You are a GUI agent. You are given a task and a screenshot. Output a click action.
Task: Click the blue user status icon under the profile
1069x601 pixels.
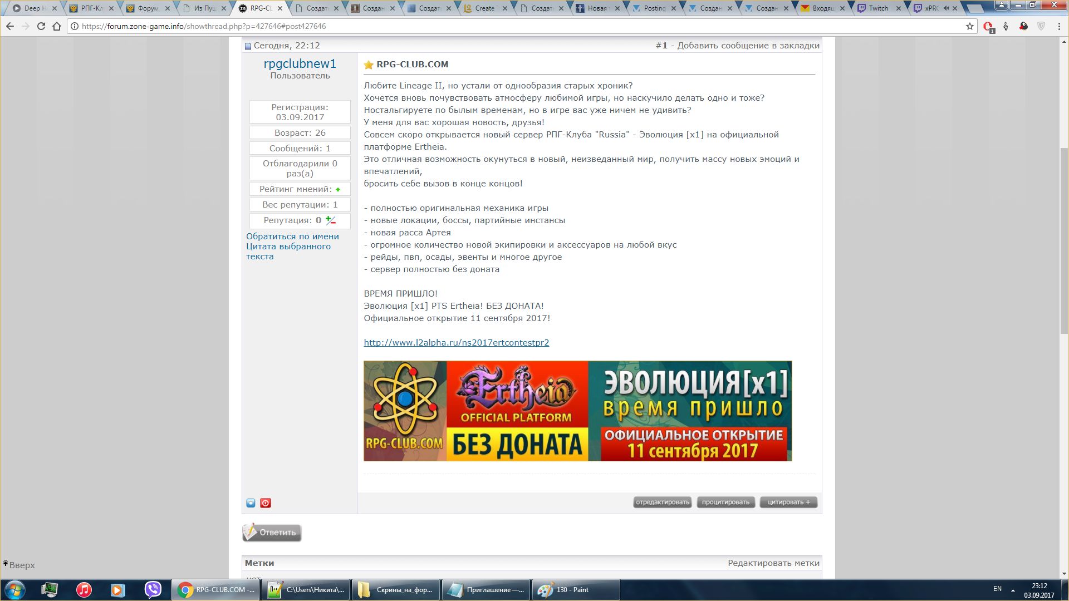pyautogui.click(x=251, y=503)
